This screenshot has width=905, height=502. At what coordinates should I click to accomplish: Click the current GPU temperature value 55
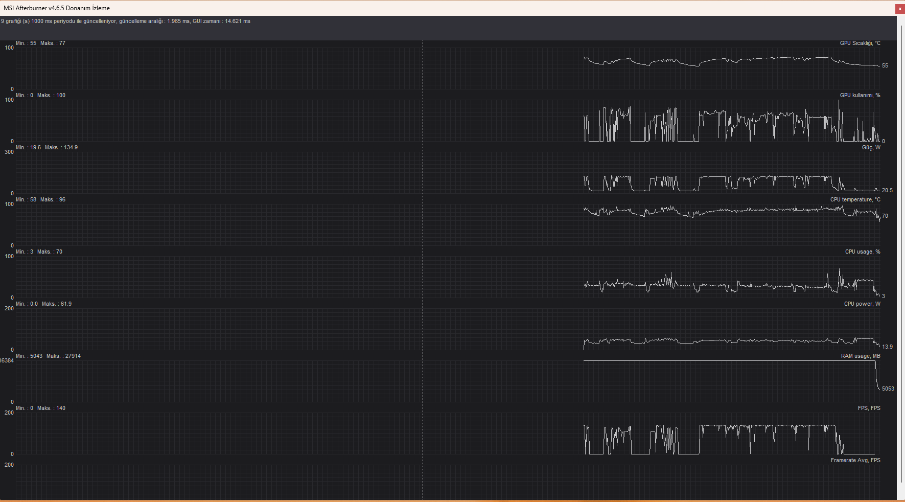click(x=885, y=66)
